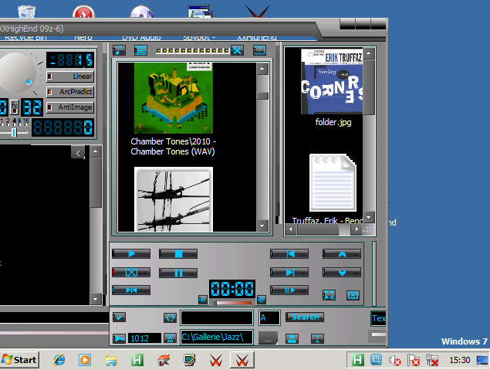
Task: Toggle the fx button
Action: [x=15, y=107]
